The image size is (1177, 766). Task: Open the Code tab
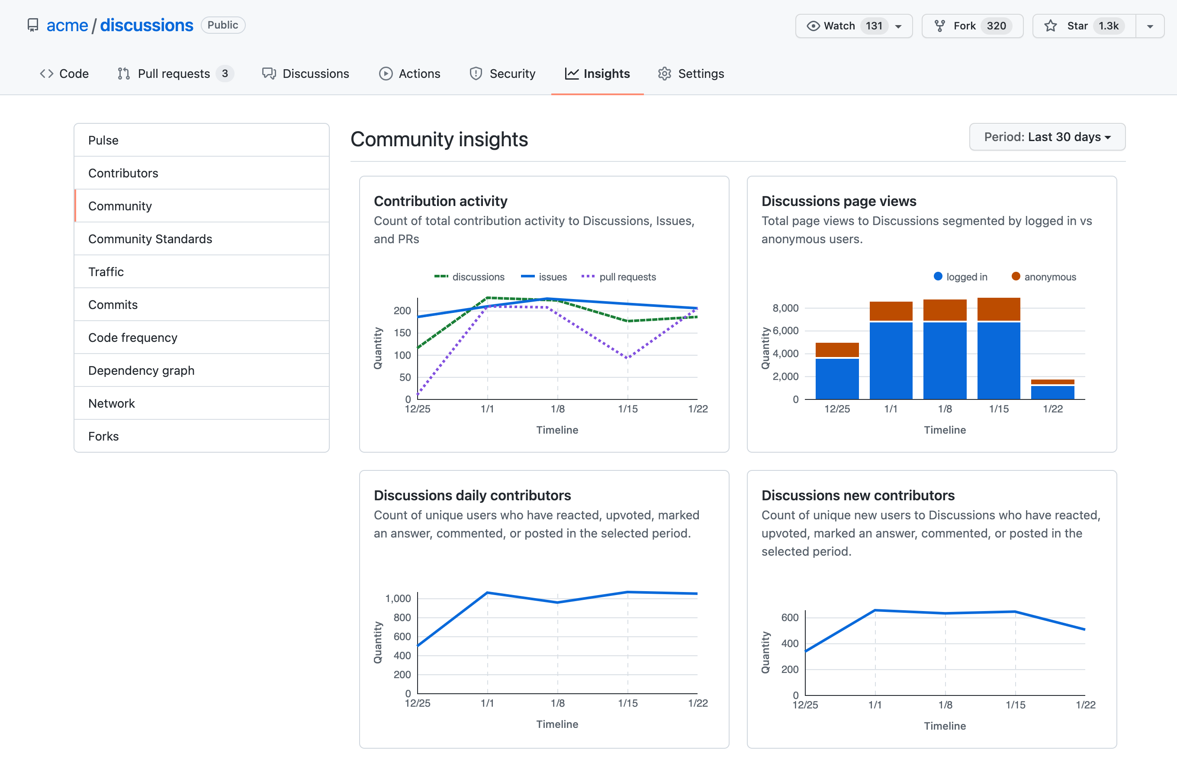pyautogui.click(x=64, y=74)
